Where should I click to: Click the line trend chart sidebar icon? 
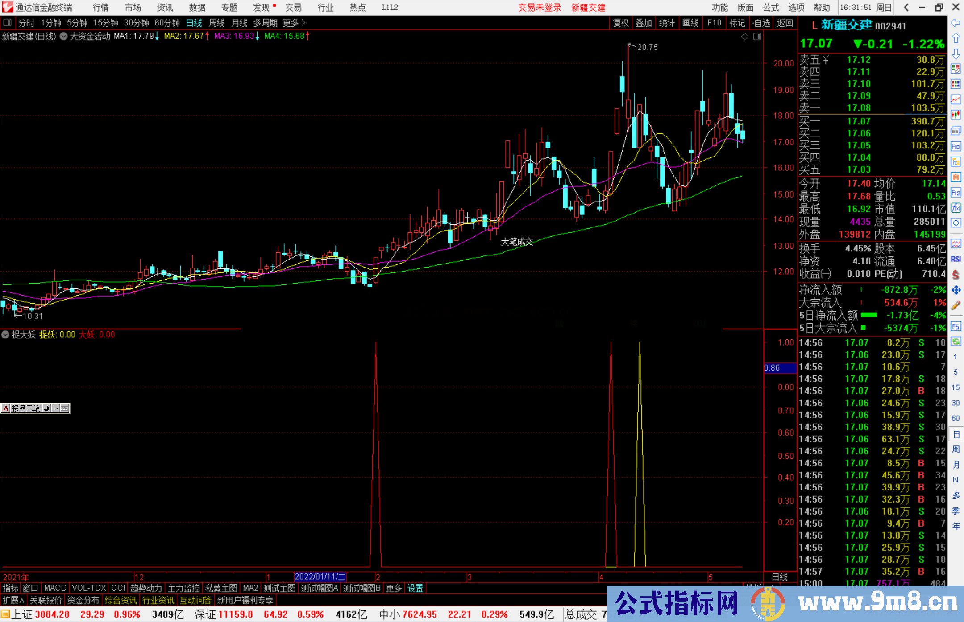click(956, 99)
